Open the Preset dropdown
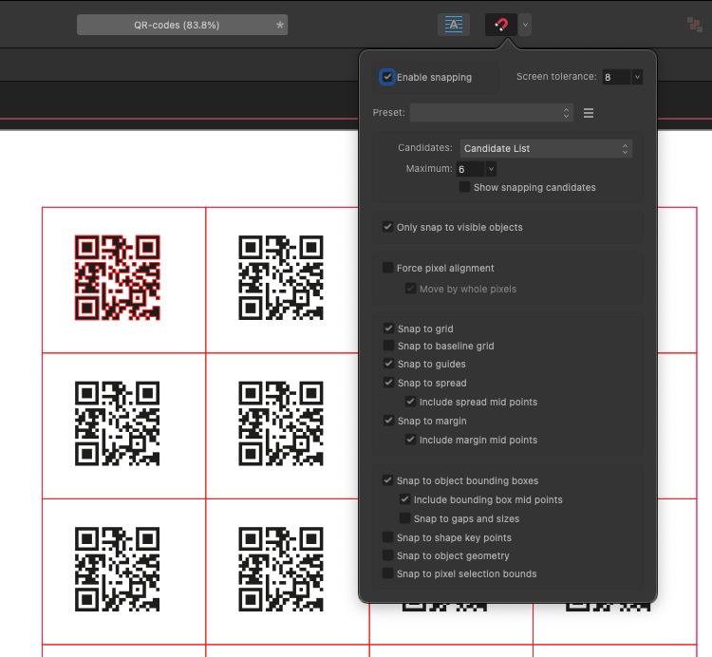The width and height of the screenshot is (712, 657). 492,113
